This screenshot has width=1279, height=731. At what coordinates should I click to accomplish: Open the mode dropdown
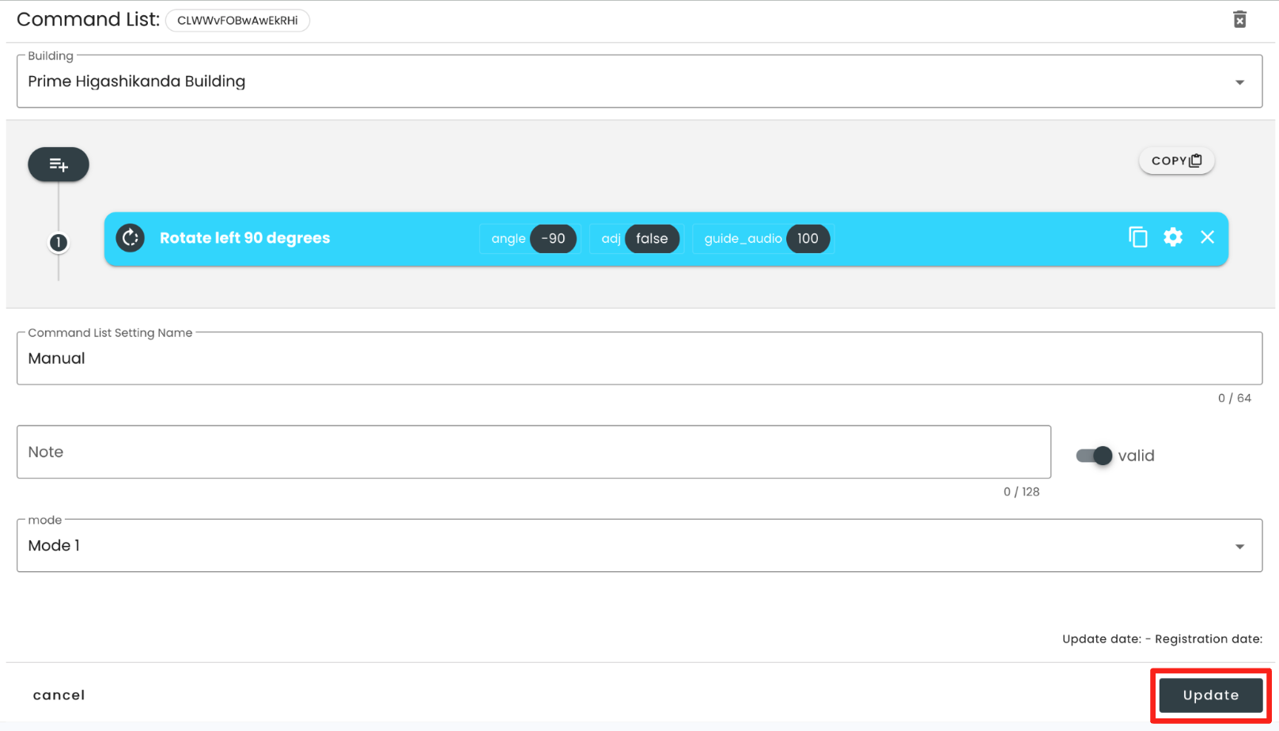point(639,546)
